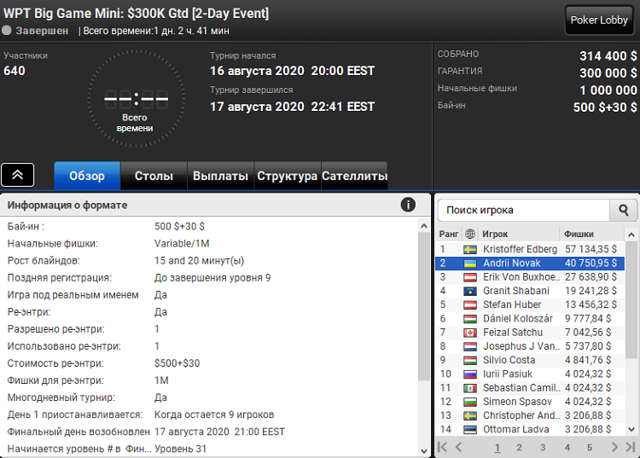Go to the previous players page arrow
This screenshot has height=458, width=640.
pos(458,447)
